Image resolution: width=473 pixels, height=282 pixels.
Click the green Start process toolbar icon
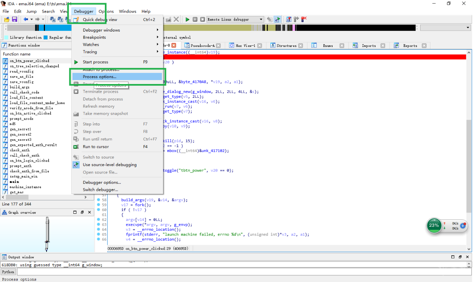click(188, 19)
